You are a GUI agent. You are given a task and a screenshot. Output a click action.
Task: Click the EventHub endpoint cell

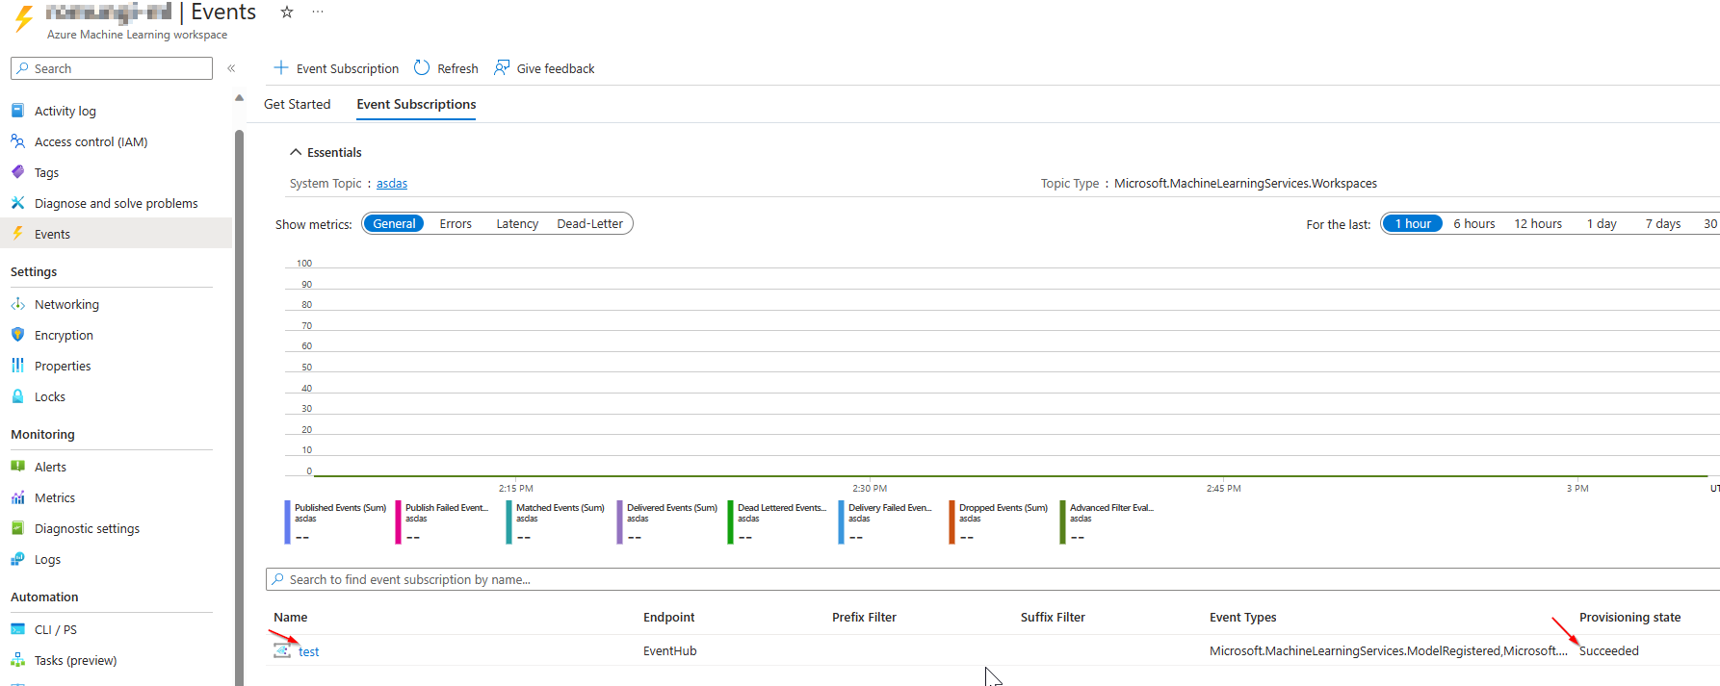[670, 650]
